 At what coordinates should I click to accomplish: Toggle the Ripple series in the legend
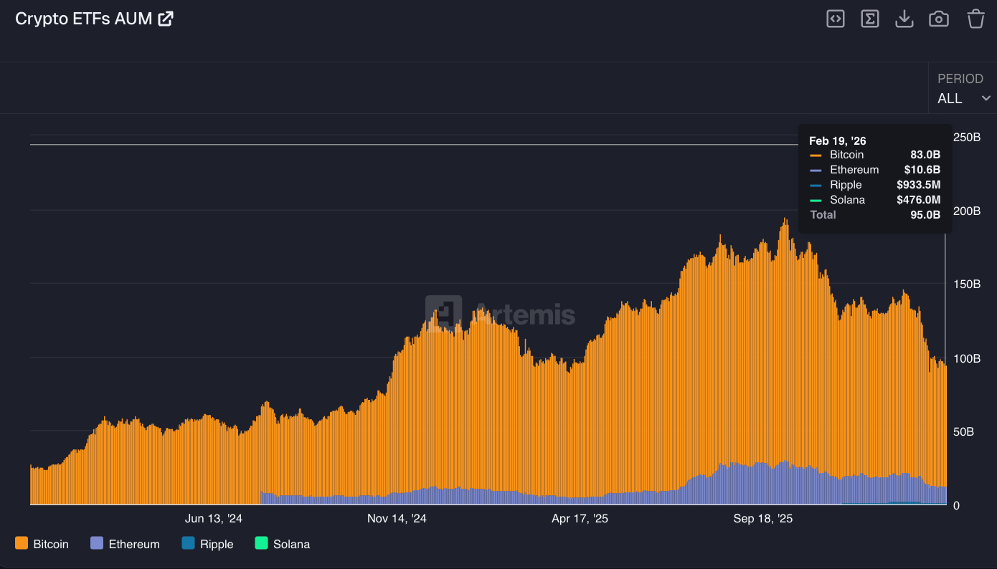pyautogui.click(x=208, y=544)
